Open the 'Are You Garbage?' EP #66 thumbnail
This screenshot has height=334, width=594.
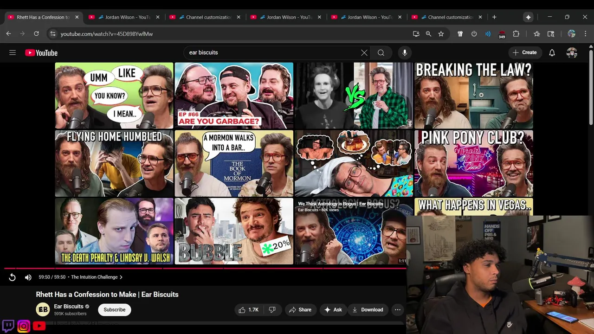(x=234, y=96)
